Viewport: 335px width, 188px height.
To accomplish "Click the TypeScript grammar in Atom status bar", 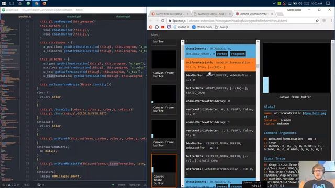I will 135,185.
